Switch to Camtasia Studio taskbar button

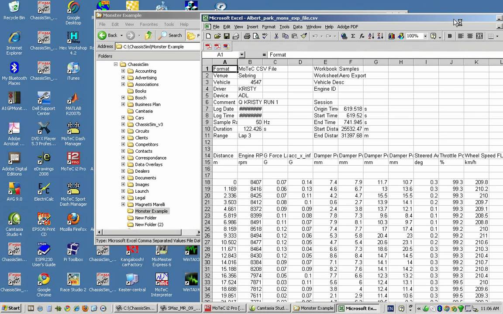coord(269,308)
